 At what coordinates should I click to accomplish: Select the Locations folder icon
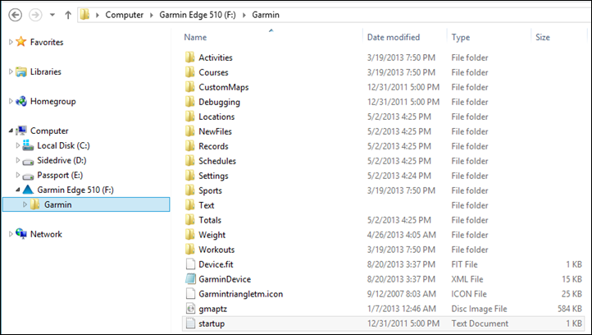(190, 116)
